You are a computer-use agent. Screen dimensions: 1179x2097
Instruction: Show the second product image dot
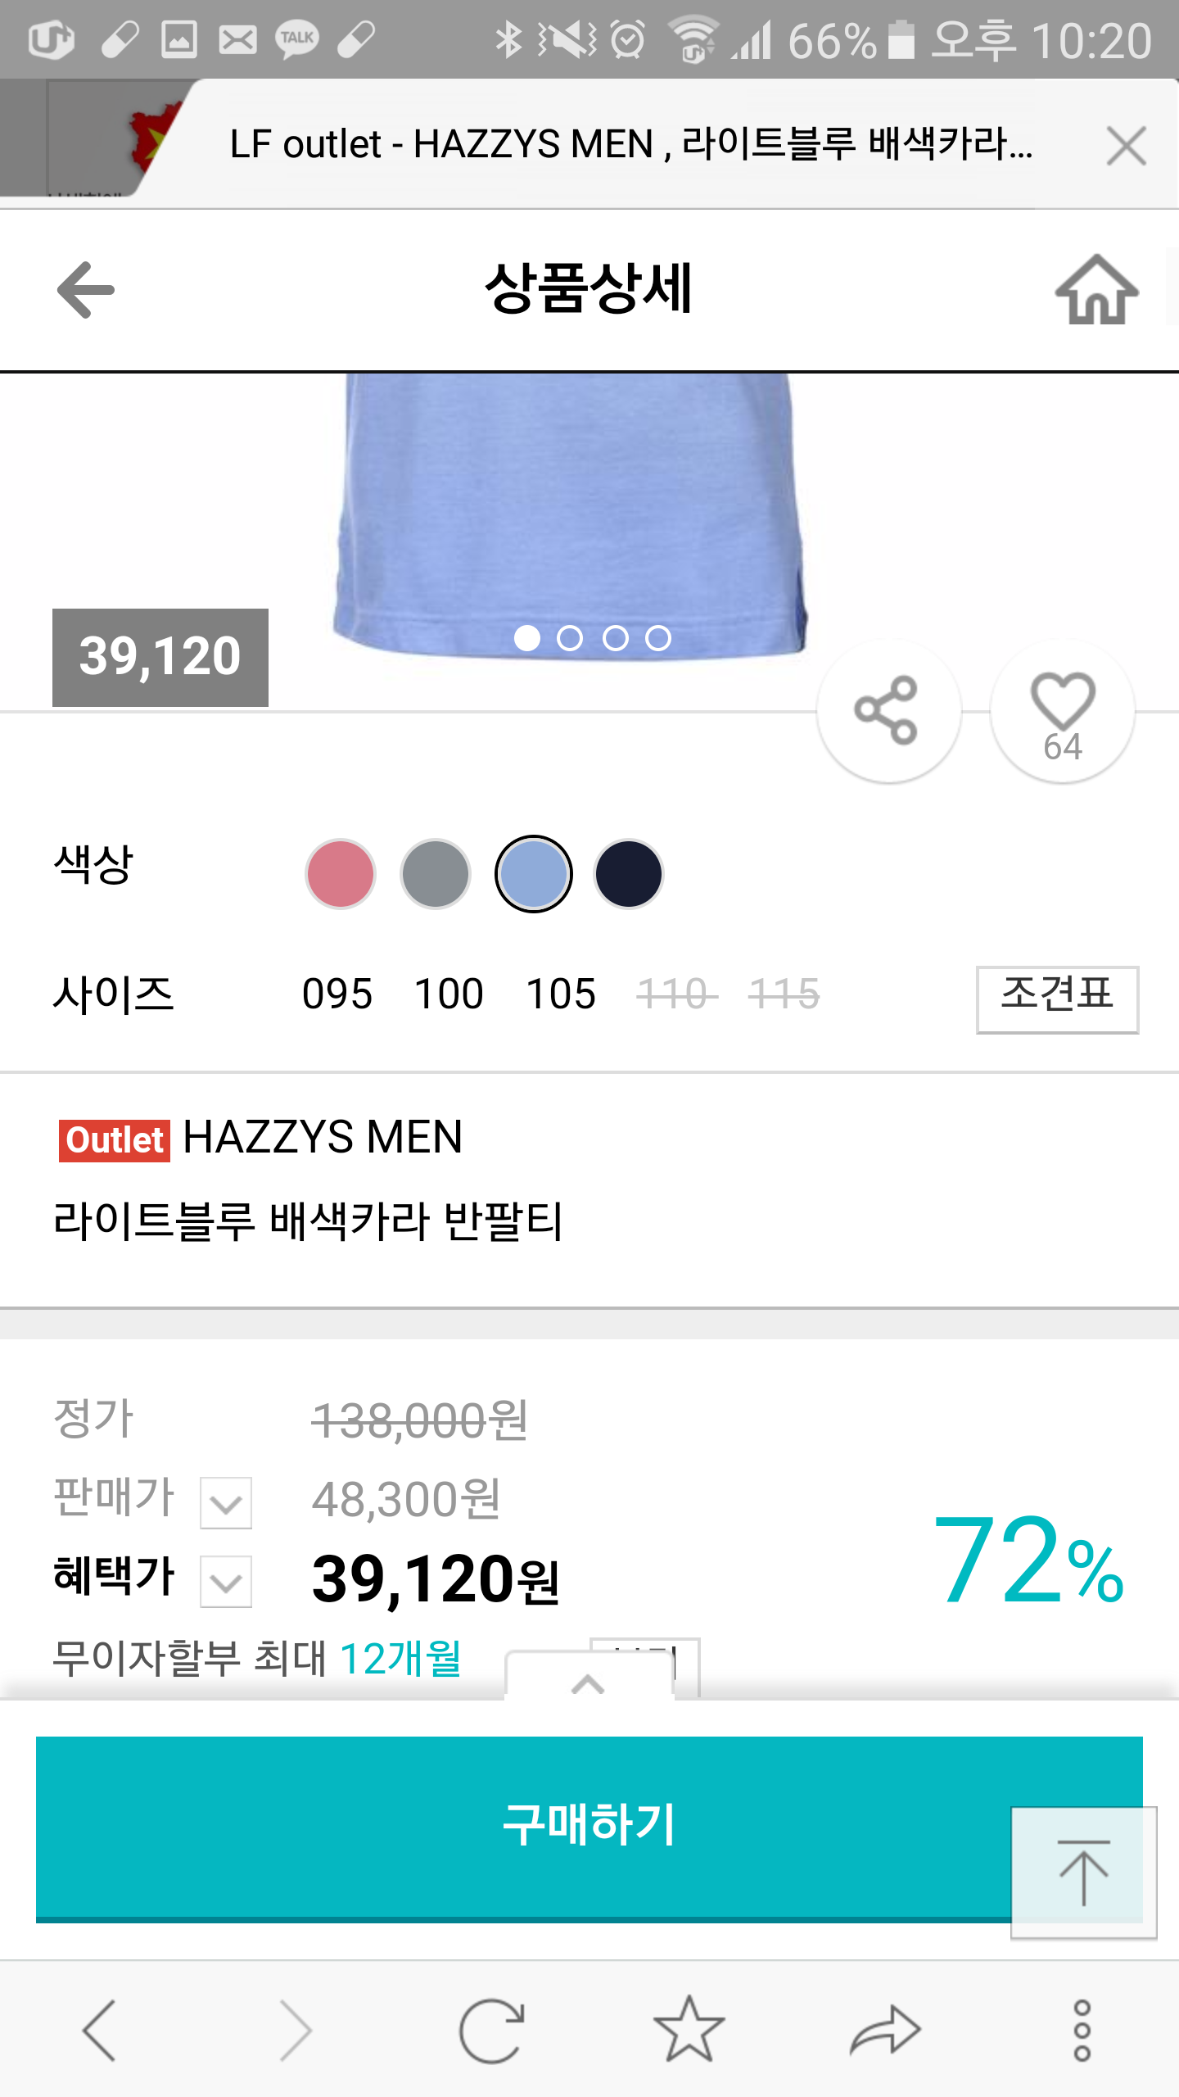click(x=570, y=638)
